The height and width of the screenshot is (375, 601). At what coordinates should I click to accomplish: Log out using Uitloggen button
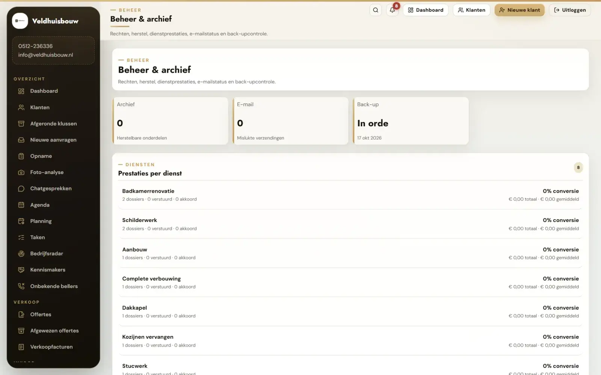[x=570, y=10]
